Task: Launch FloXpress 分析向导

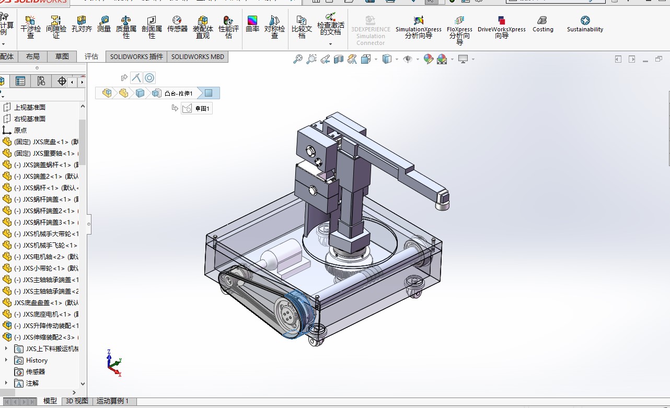Action: click(459, 30)
